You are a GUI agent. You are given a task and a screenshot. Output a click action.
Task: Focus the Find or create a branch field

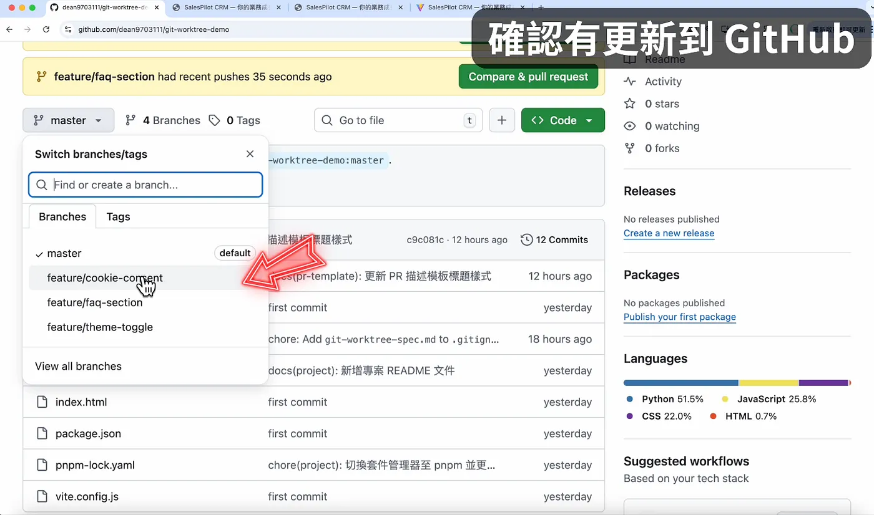[x=145, y=185]
